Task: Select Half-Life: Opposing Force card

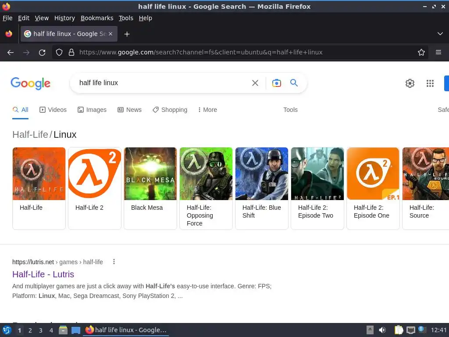Action: pos(206,188)
